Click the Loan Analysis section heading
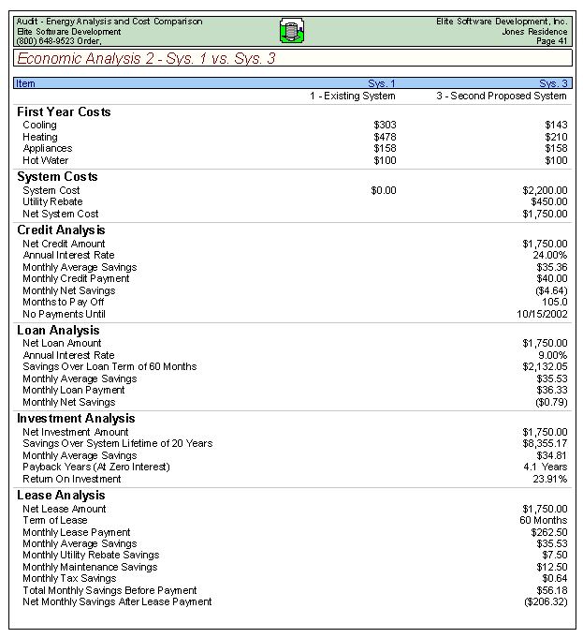The height and width of the screenshot is (638, 583). coord(58,331)
